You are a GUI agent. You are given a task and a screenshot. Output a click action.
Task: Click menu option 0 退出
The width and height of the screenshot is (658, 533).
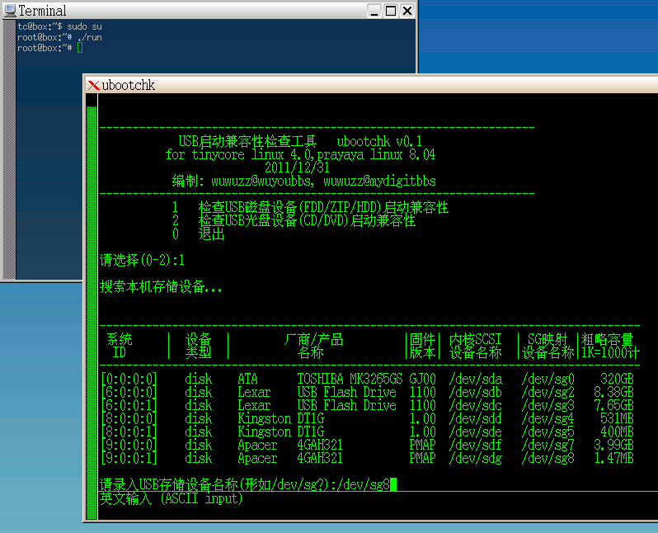(198, 233)
